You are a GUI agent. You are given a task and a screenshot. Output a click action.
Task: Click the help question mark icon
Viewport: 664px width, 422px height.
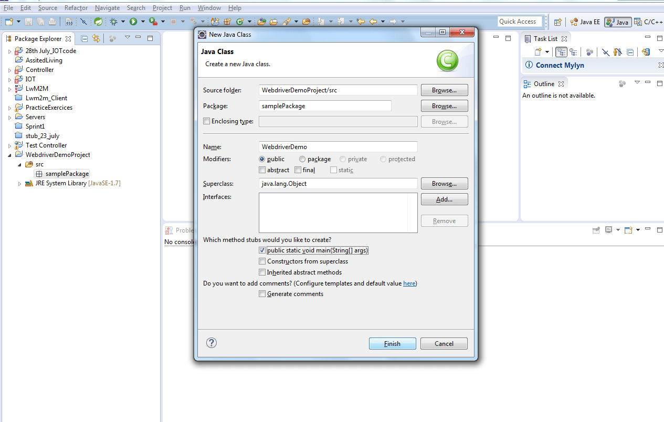click(212, 343)
